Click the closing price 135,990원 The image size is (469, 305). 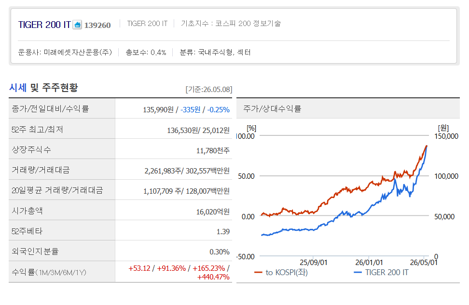[158, 110]
